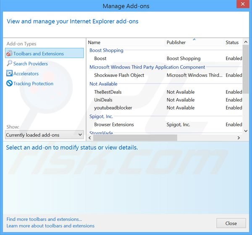Click the Toolbars and Extensions gear icon
252x235 pixels.
(x=9, y=53)
